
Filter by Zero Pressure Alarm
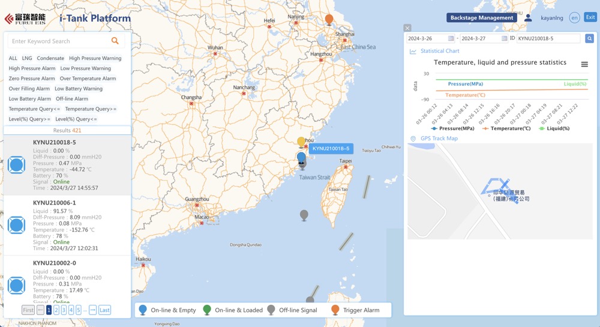point(32,79)
